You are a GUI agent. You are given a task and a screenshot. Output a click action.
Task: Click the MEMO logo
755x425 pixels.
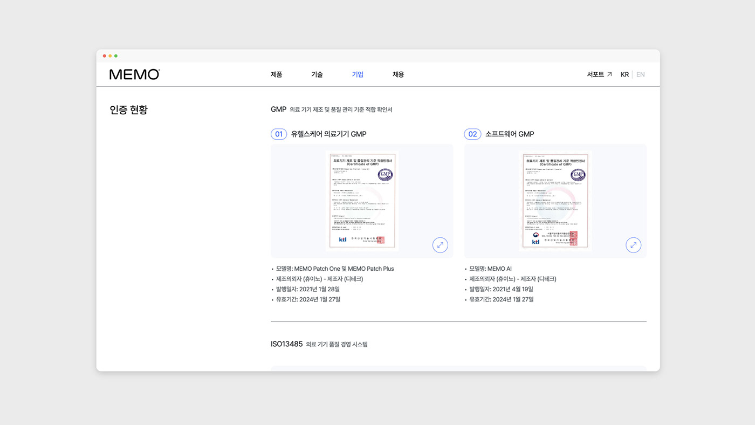(x=135, y=74)
